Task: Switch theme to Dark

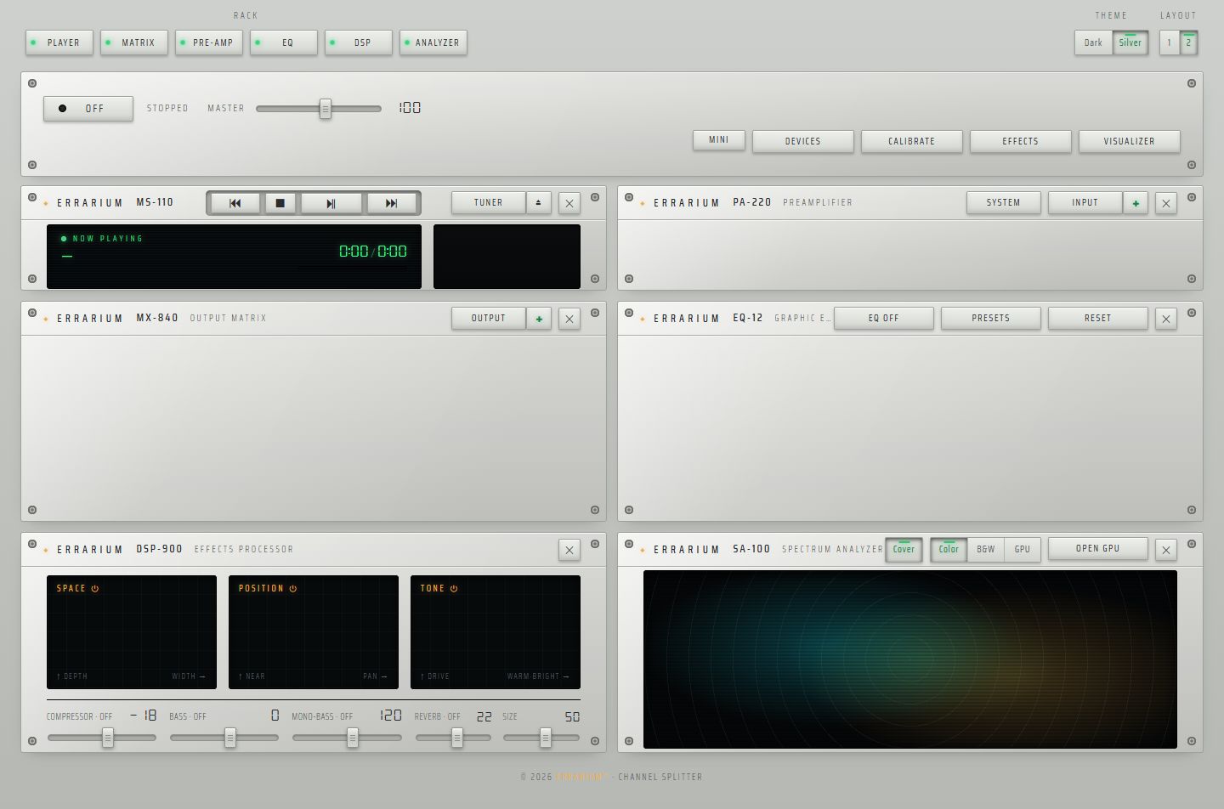Action: click(1093, 42)
